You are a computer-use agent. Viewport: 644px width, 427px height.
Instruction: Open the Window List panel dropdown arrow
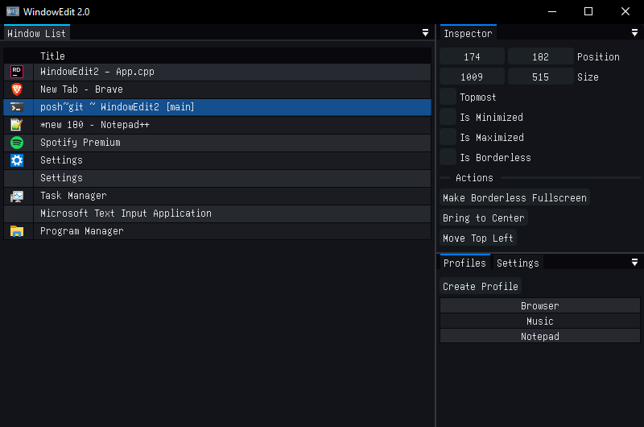coord(425,33)
